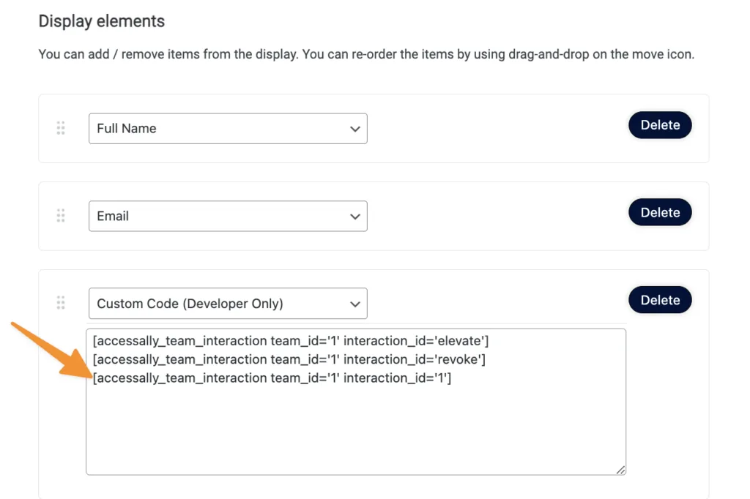Click the chevron on the Custom Code selector
The height and width of the screenshot is (499, 750).
[x=356, y=303]
